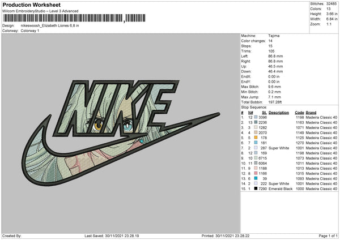
Task: Select the color swatch for stop 2 (2236 stitches)
Action: 256,122
